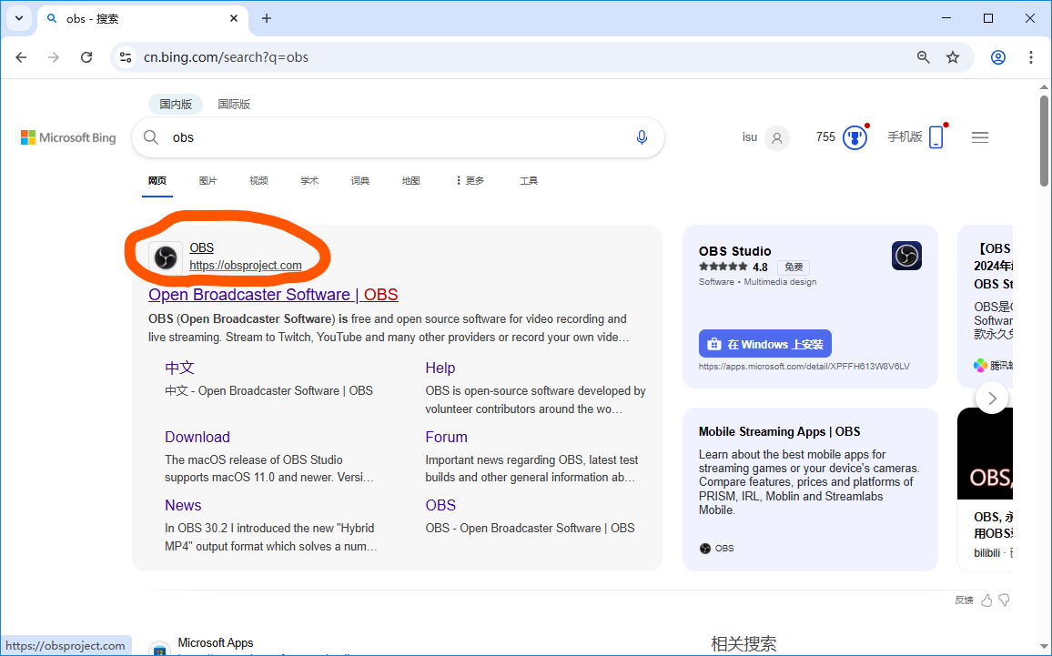Click the Microsoft Bing logo
Viewport: 1052px width, 656px height.
68,137
